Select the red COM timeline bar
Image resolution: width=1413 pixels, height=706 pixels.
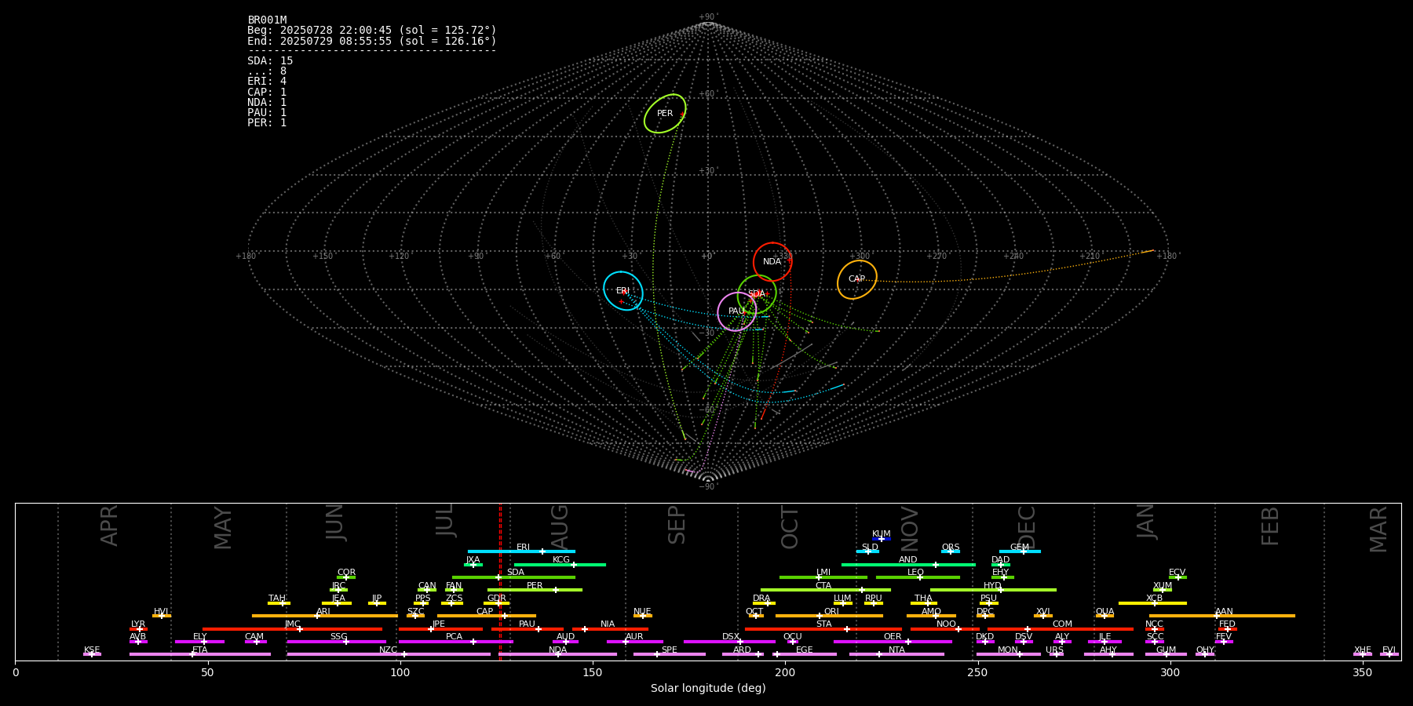[1061, 629]
